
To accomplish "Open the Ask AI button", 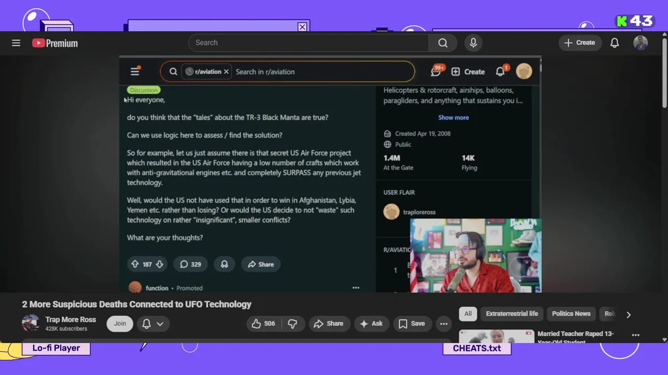I will click(x=372, y=323).
